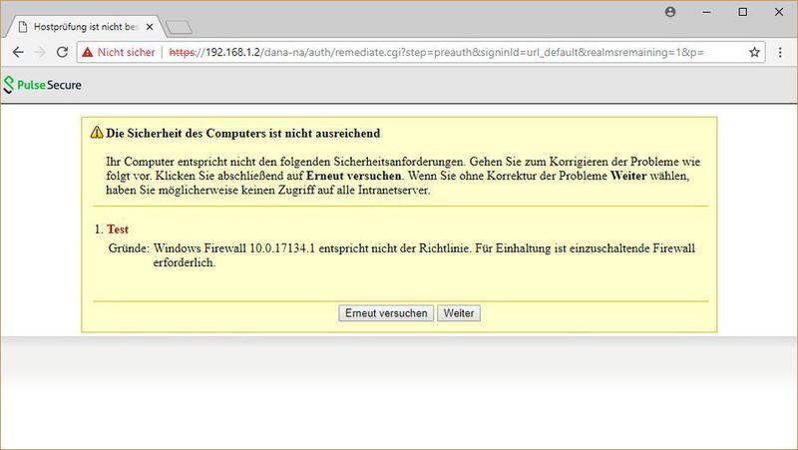Open a new tab button
798x450 pixels.
180,27
